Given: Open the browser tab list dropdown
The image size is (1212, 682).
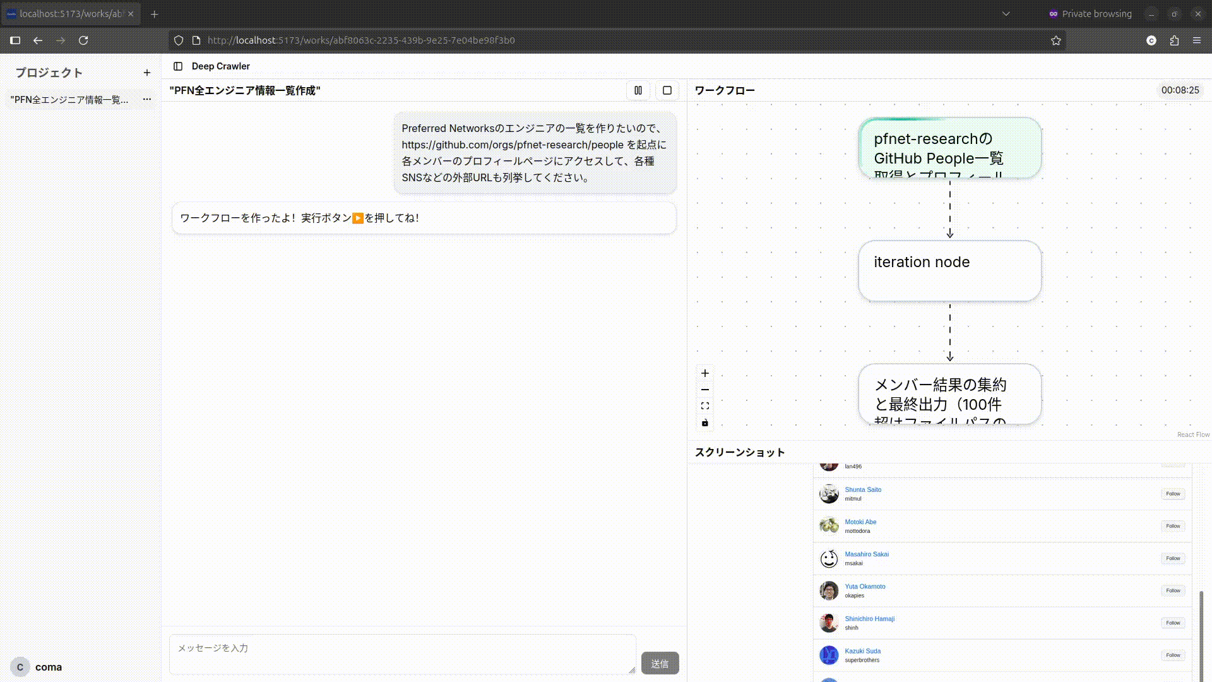Looking at the screenshot, I should [1006, 13].
